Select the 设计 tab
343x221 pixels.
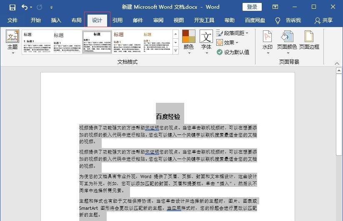tap(97, 20)
